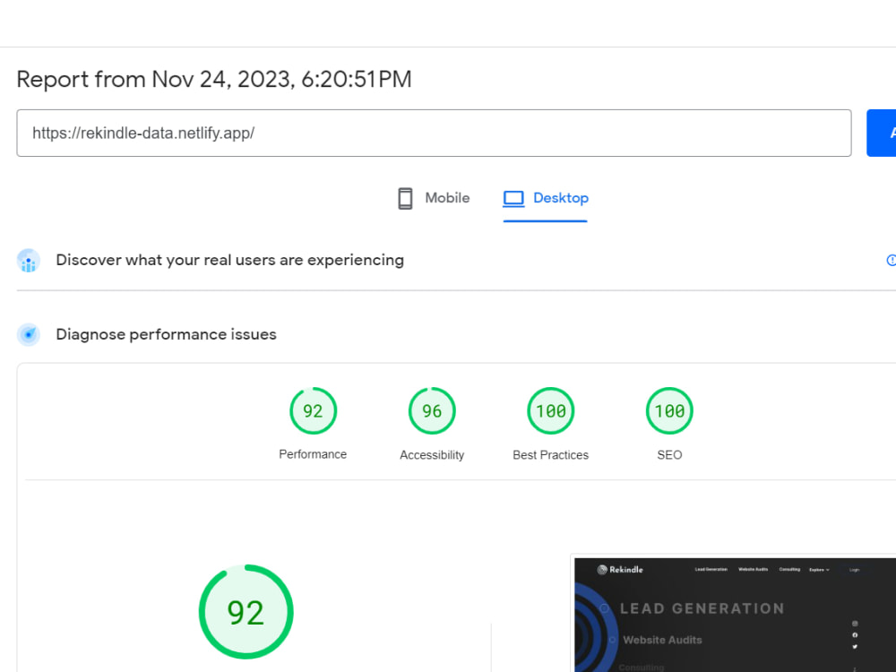Viewport: 896px width, 672px height.
Task: Open SEO score gauge 100
Action: [669, 411]
